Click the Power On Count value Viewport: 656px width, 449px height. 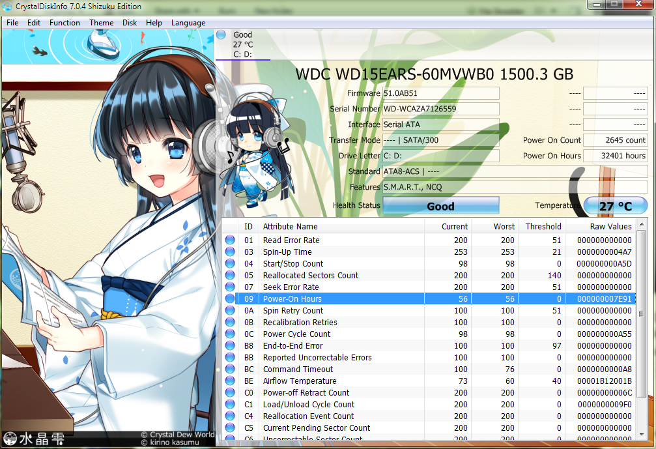pyautogui.click(x=616, y=140)
